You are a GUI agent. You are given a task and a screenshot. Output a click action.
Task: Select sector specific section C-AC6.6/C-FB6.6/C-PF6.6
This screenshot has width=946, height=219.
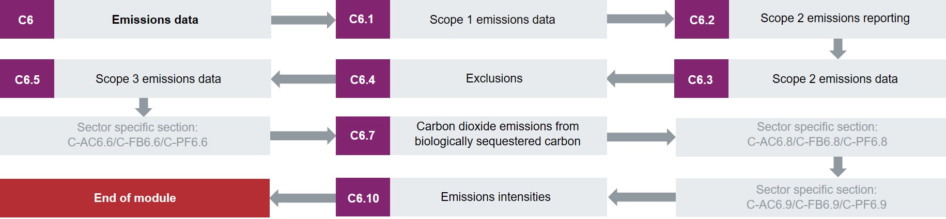135,136
